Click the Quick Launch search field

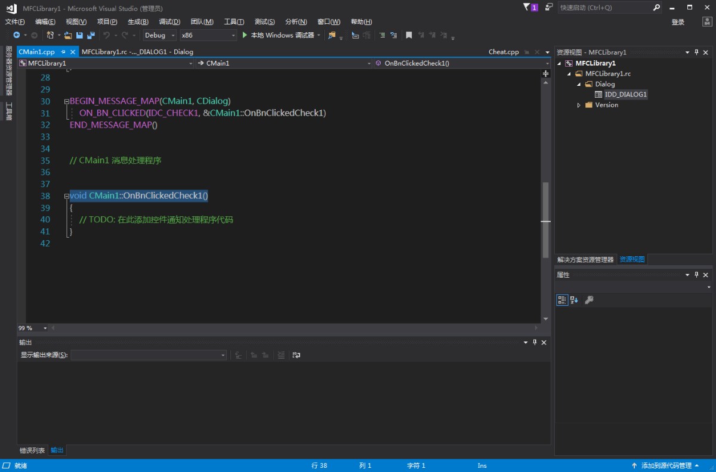point(604,8)
